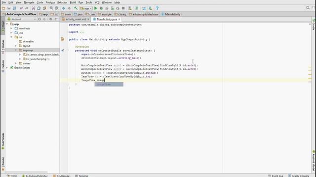
Task: Click the src breadcrumb
Action: point(54,14)
